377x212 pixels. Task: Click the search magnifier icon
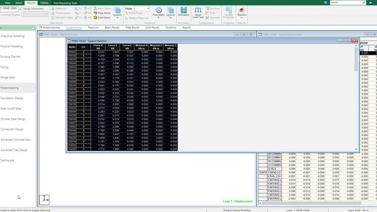click(x=364, y=2)
